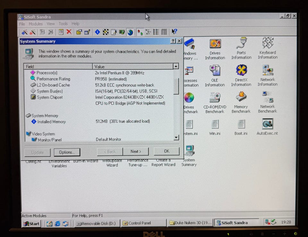The width and height of the screenshot is (308, 237).
Task: Open the File menu
Action: [x=22, y=24]
